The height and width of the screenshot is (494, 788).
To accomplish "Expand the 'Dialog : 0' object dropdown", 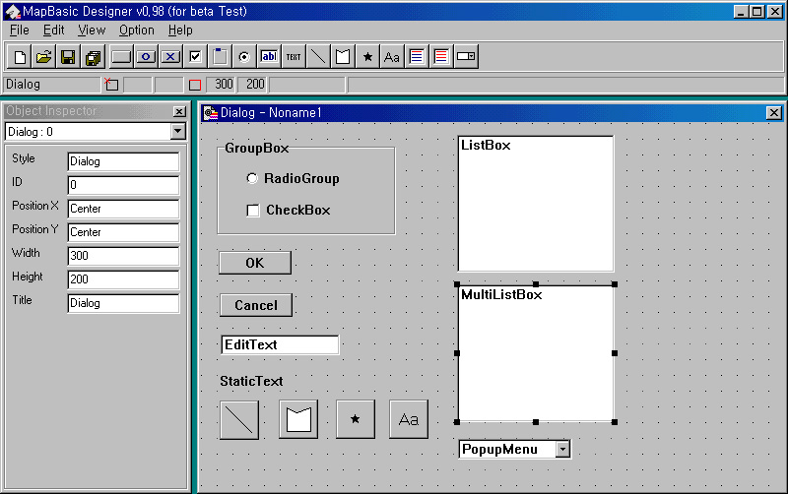I will [177, 131].
